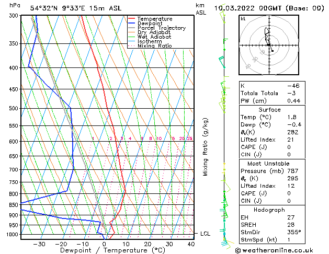
Task: Click the vertical 'Mixing Ratio (g/kg)' axis title
Action: pyautogui.click(x=205, y=147)
